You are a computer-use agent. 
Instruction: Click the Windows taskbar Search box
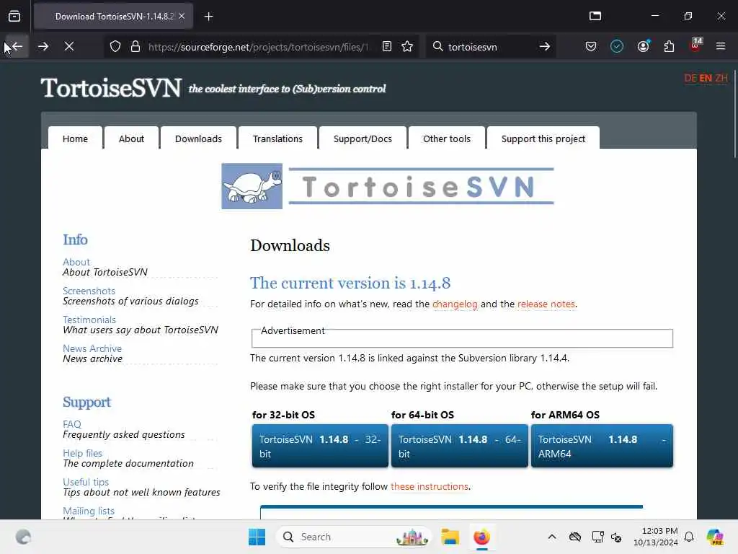pyautogui.click(x=354, y=537)
